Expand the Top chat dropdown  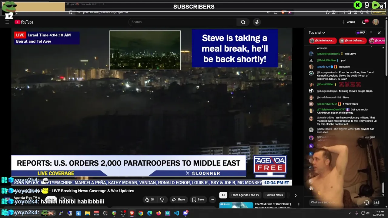(x=317, y=33)
